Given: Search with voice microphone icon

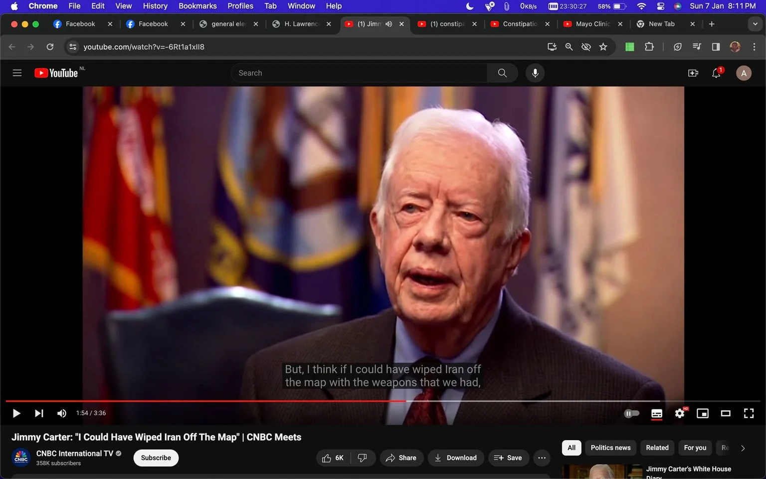Looking at the screenshot, I should 535,73.
